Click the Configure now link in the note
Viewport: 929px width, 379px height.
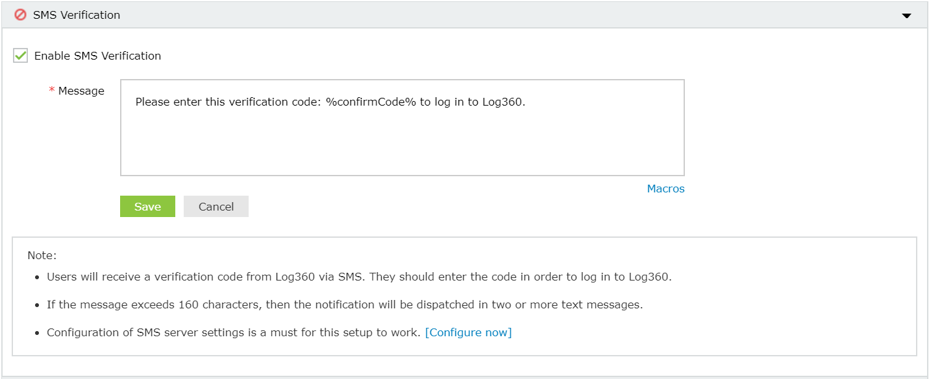[x=469, y=332]
